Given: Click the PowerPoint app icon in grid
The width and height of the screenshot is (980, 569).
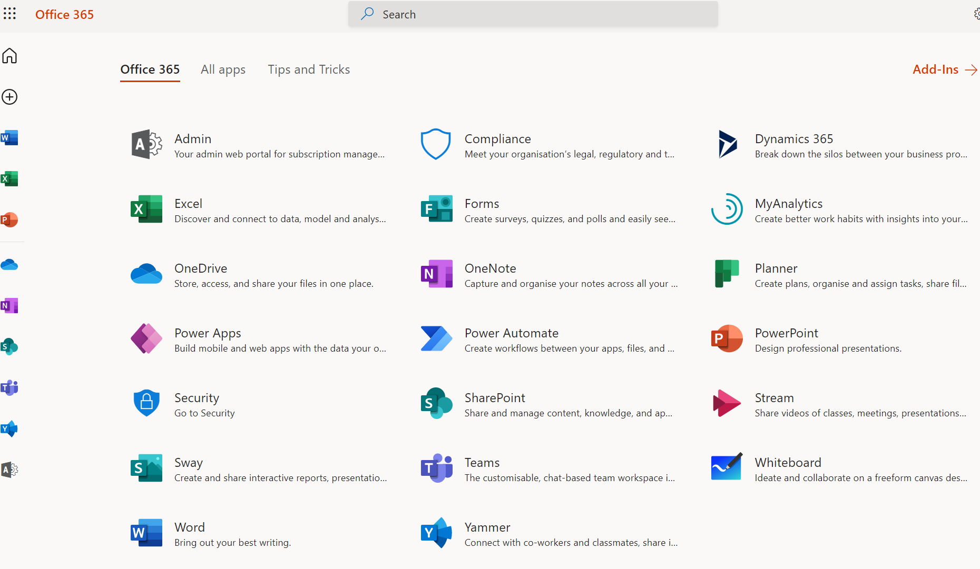Looking at the screenshot, I should pos(727,338).
